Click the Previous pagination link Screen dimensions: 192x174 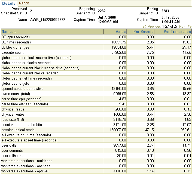tap(154, 27)
